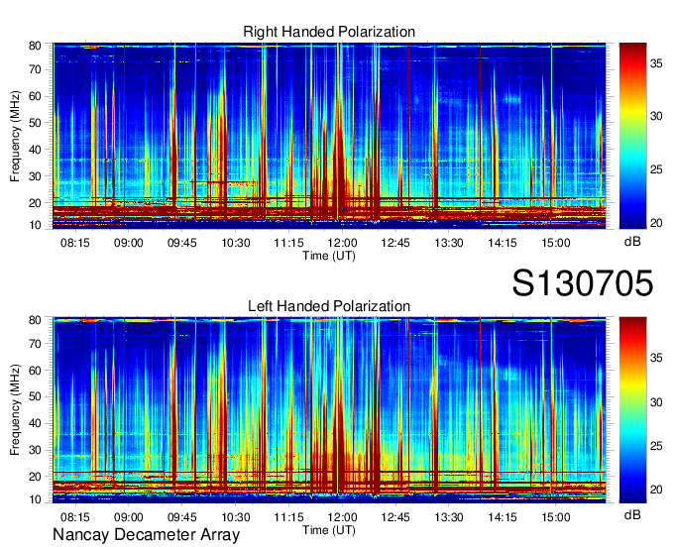
Task: Select the S130705 observation label
Action: click(x=583, y=283)
